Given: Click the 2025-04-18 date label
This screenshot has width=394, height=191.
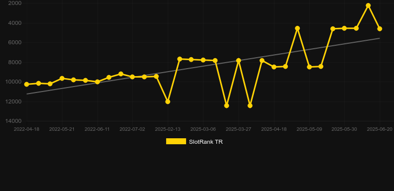Looking at the screenshot, I should point(274,129).
